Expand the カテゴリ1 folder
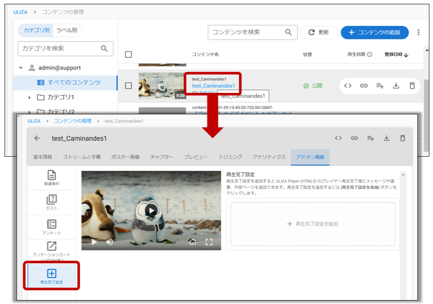The image size is (433, 304). coord(29,97)
